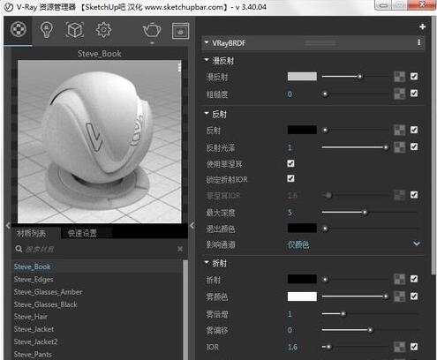The image size is (437, 360).
Task: Start render with teapot icon
Action: [152, 30]
